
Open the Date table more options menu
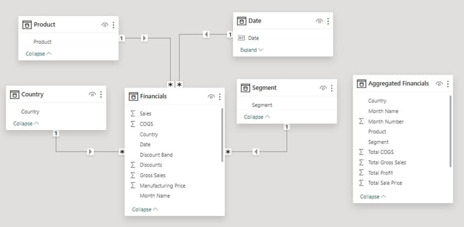click(x=328, y=21)
